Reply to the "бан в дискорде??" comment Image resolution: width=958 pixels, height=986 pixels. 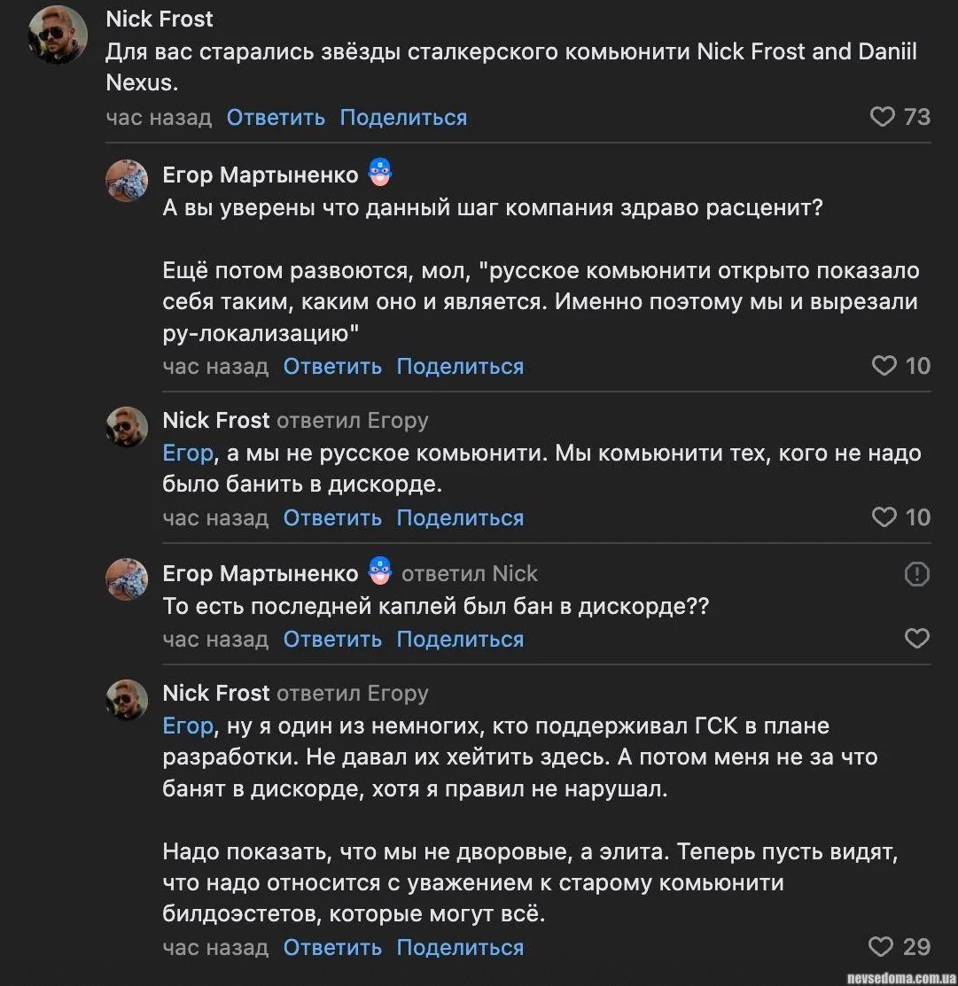(332, 639)
